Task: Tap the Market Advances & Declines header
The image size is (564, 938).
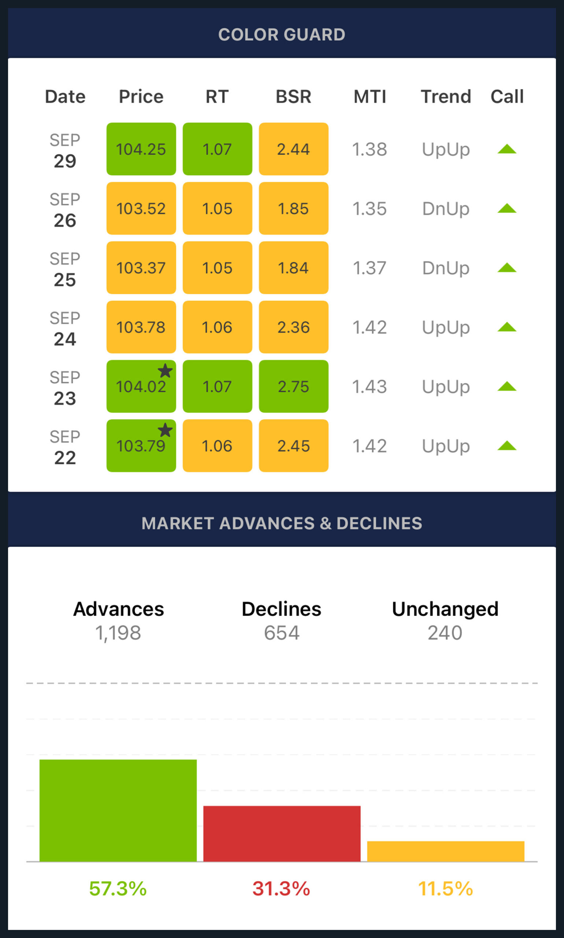Action: coord(282,523)
